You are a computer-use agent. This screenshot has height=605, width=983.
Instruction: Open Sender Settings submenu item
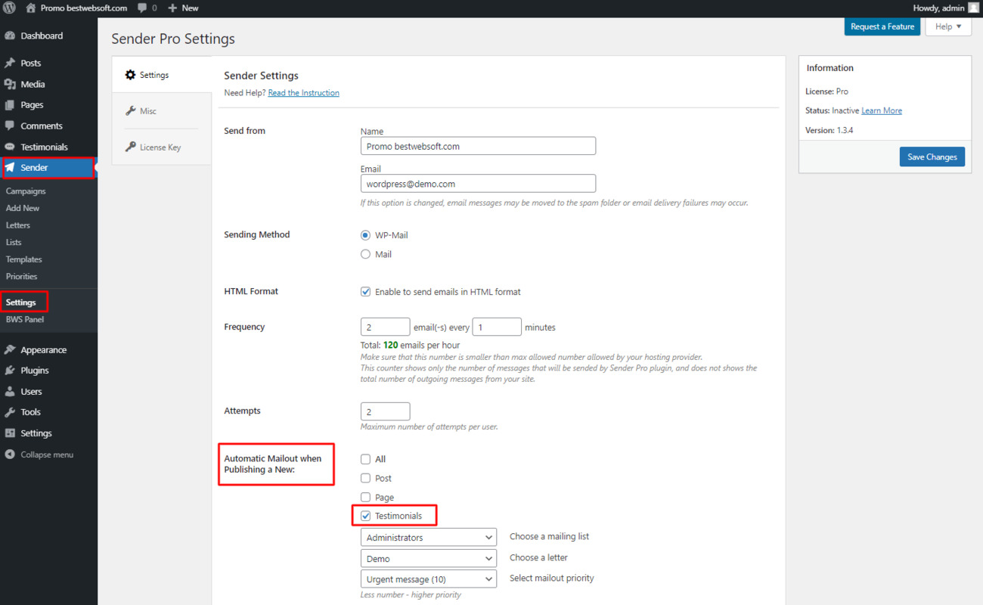click(21, 302)
